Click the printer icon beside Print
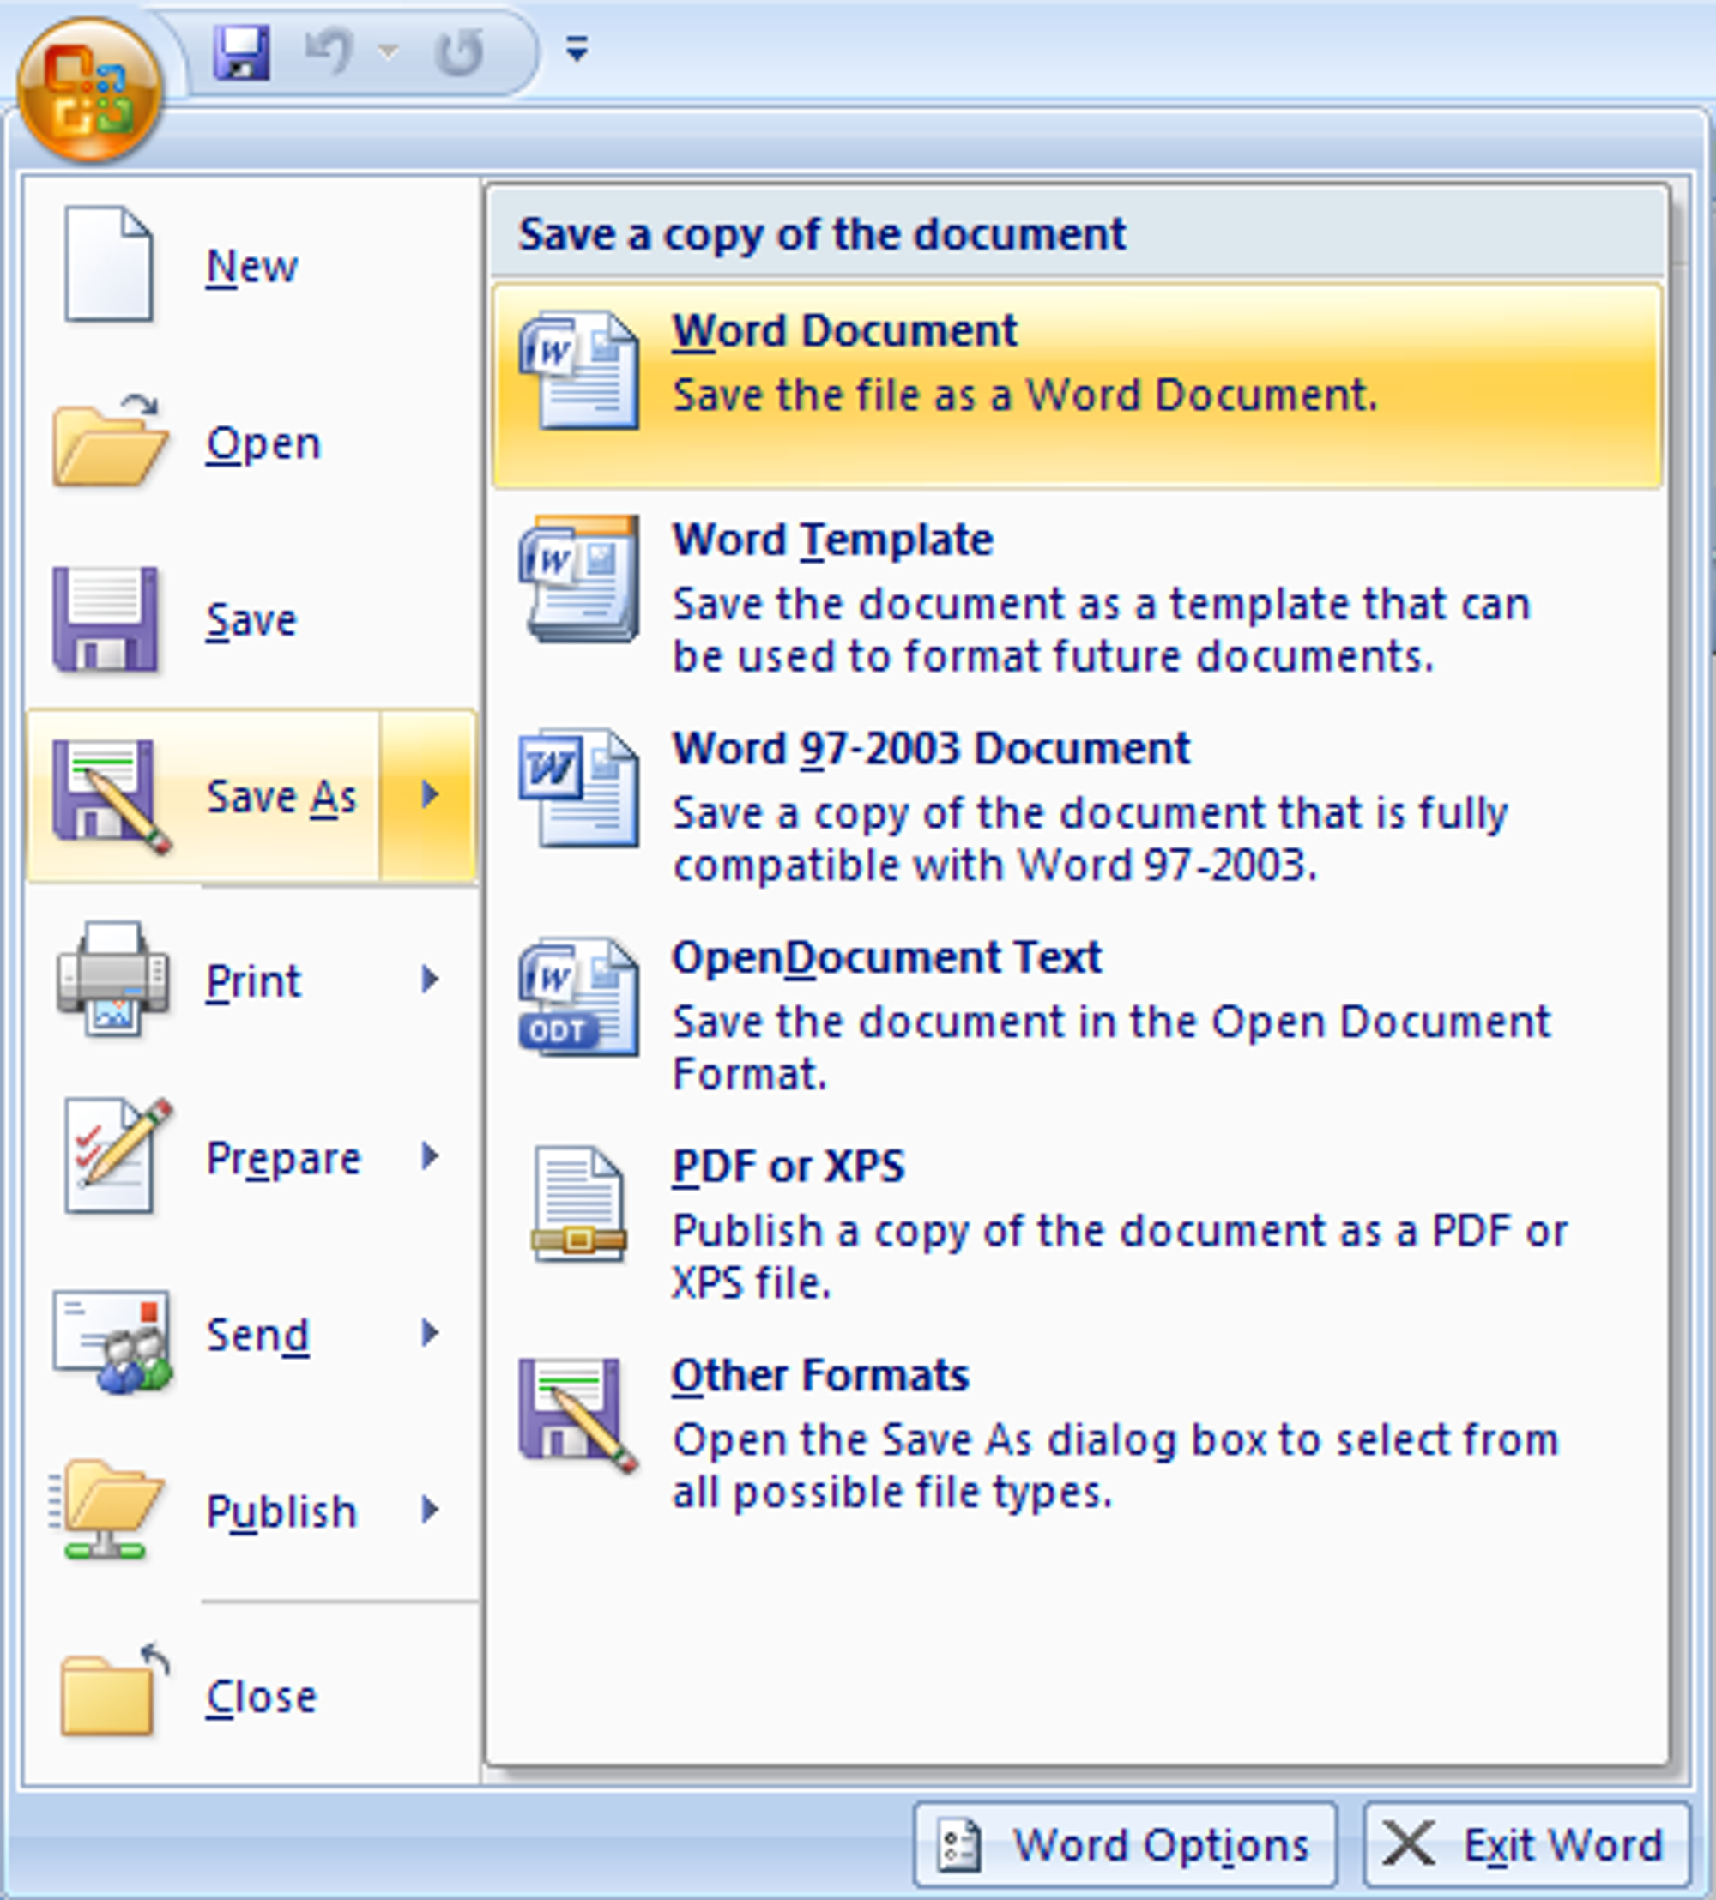Viewport: 1716px width, 1900px height. 113,980
